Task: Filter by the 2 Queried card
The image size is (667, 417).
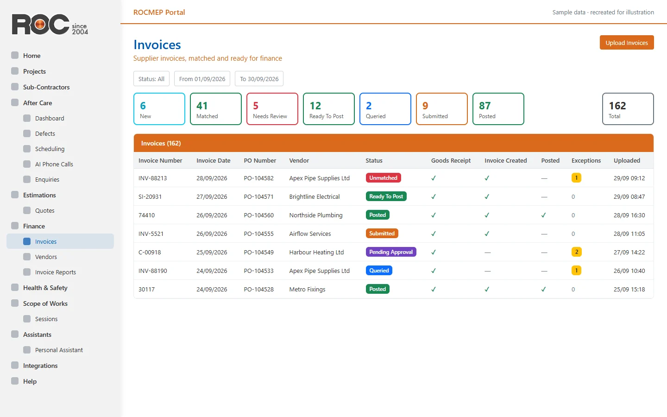Action: [385, 109]
